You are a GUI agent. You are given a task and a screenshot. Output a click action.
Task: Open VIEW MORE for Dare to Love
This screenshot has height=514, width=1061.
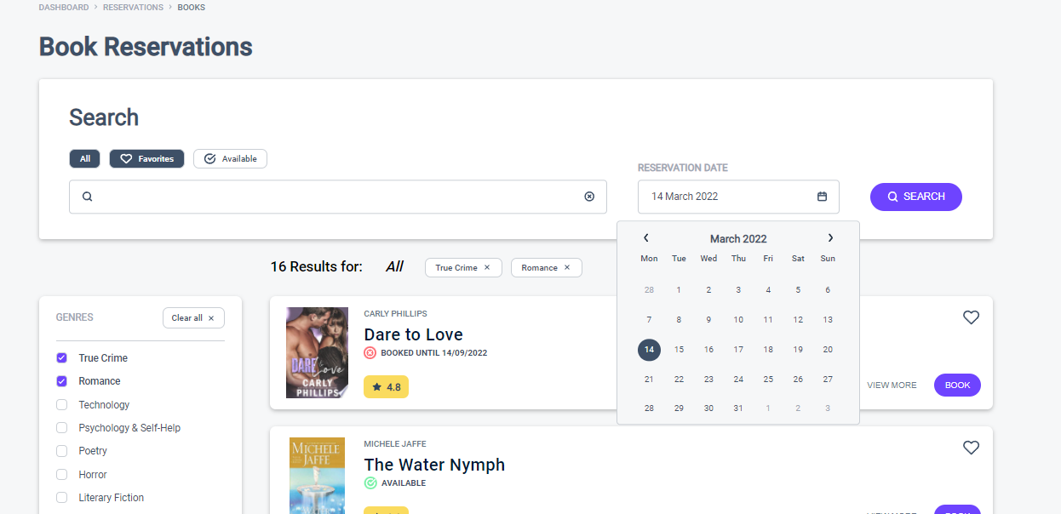pos(891,385)
